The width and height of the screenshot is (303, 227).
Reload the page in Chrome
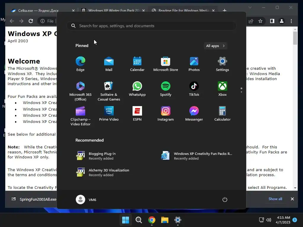click(31, 21)
